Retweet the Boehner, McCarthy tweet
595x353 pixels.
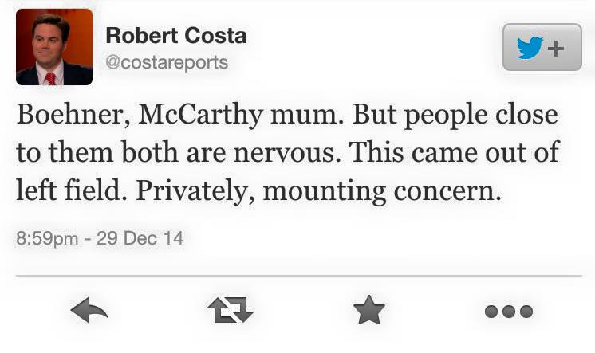[230, 310]
